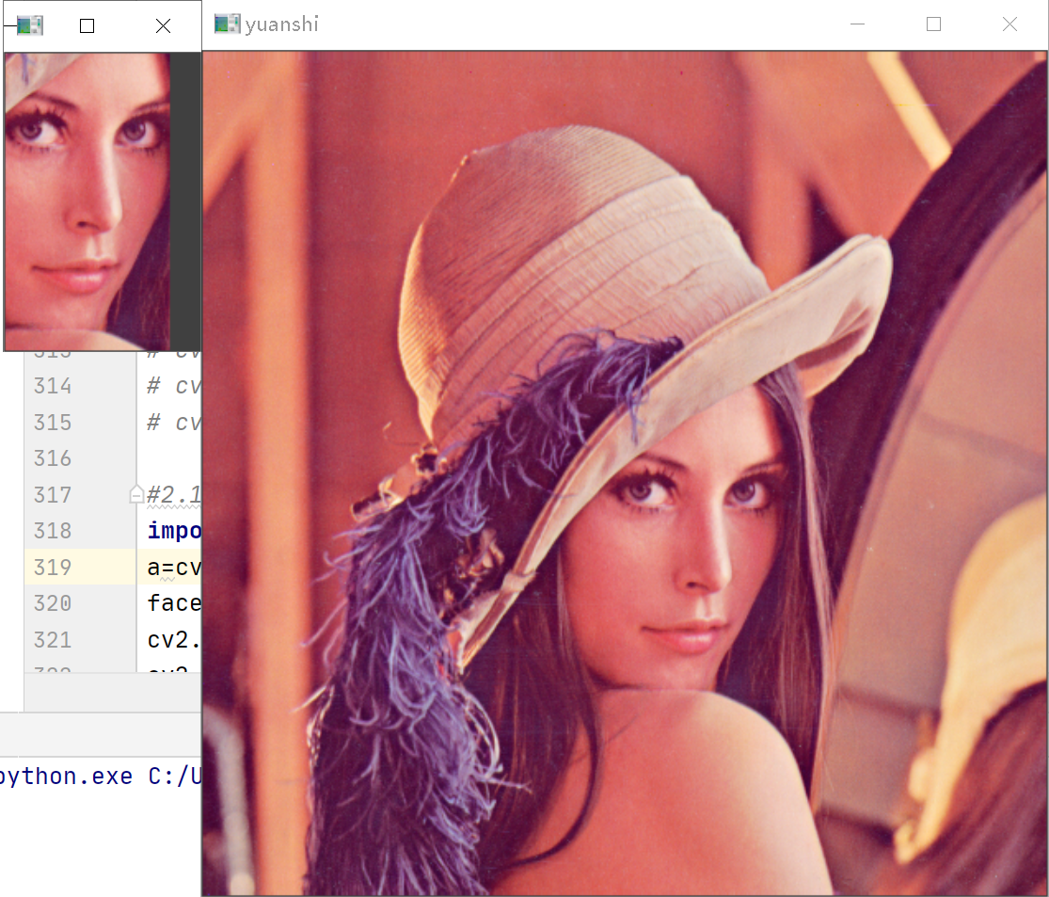The width and height of the screenshot is (1049, 897).
Task: Click the 'cv2.' code on line 321
Action: [174, 639]
